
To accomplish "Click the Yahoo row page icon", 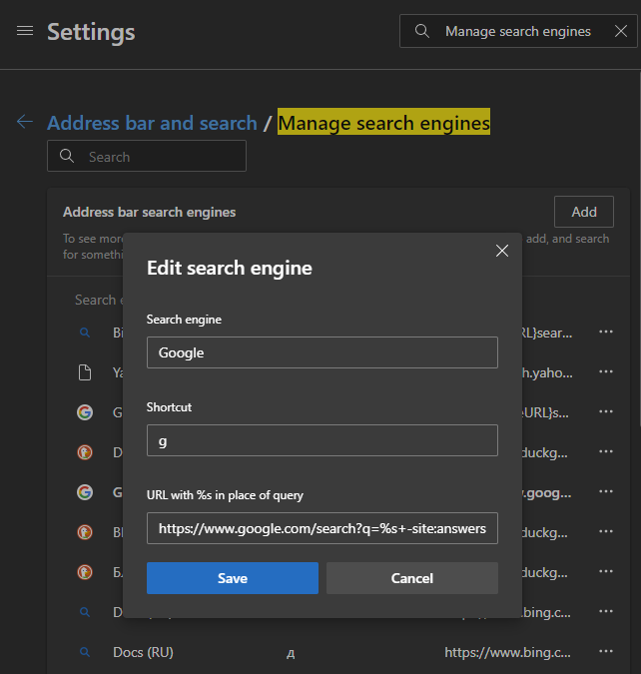I will (85, 372).
